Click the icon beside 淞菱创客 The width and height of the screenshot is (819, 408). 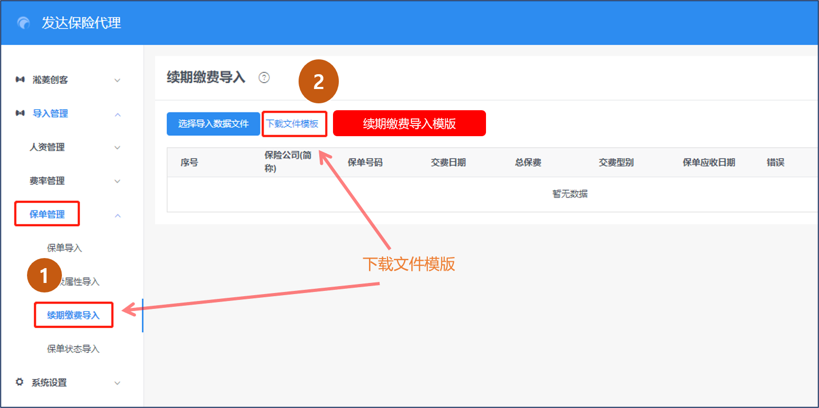(20, 79)
